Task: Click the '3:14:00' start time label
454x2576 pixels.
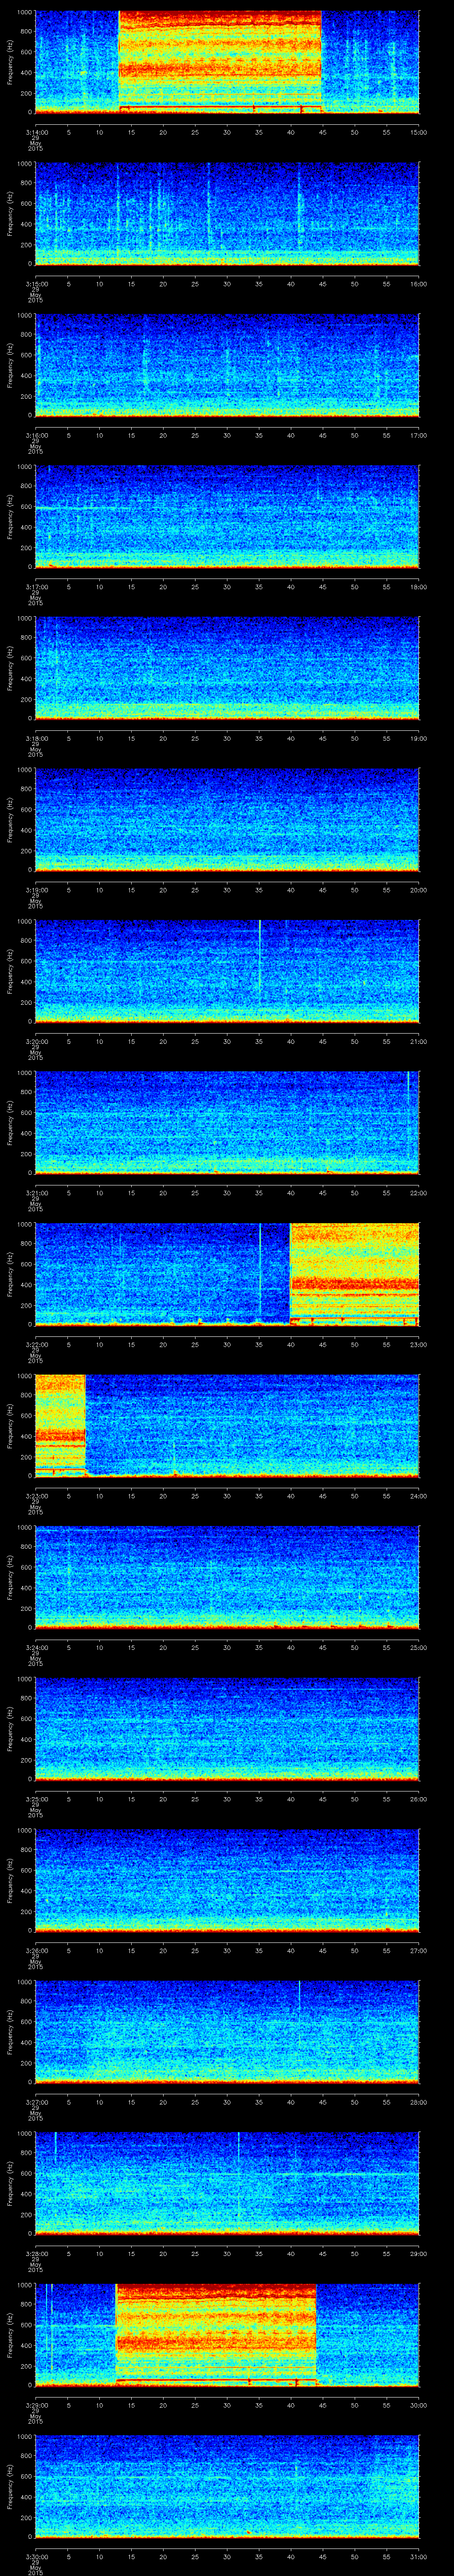Action: pos(37,132)
